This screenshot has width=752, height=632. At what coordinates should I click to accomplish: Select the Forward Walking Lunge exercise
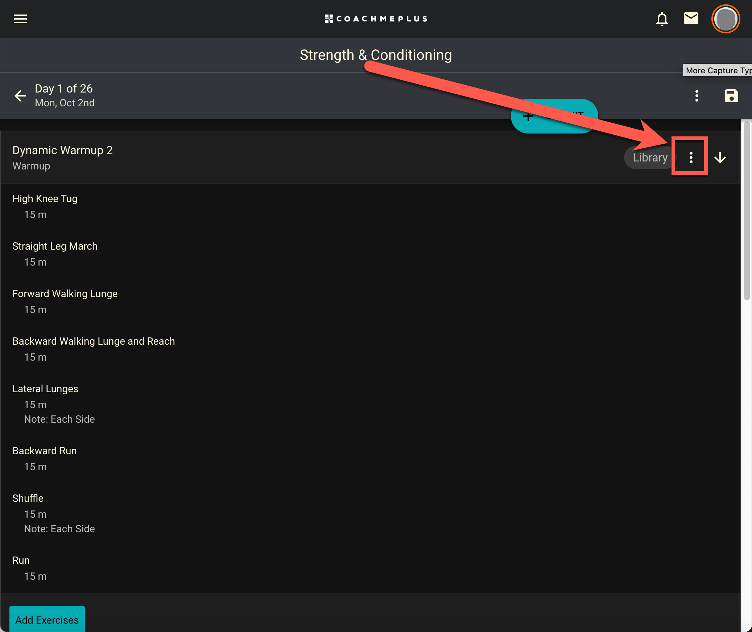point(65,294)
